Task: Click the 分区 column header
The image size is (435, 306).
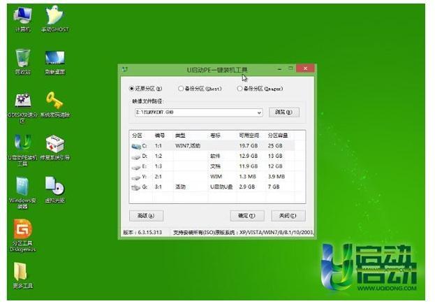Action: [138, 136]
